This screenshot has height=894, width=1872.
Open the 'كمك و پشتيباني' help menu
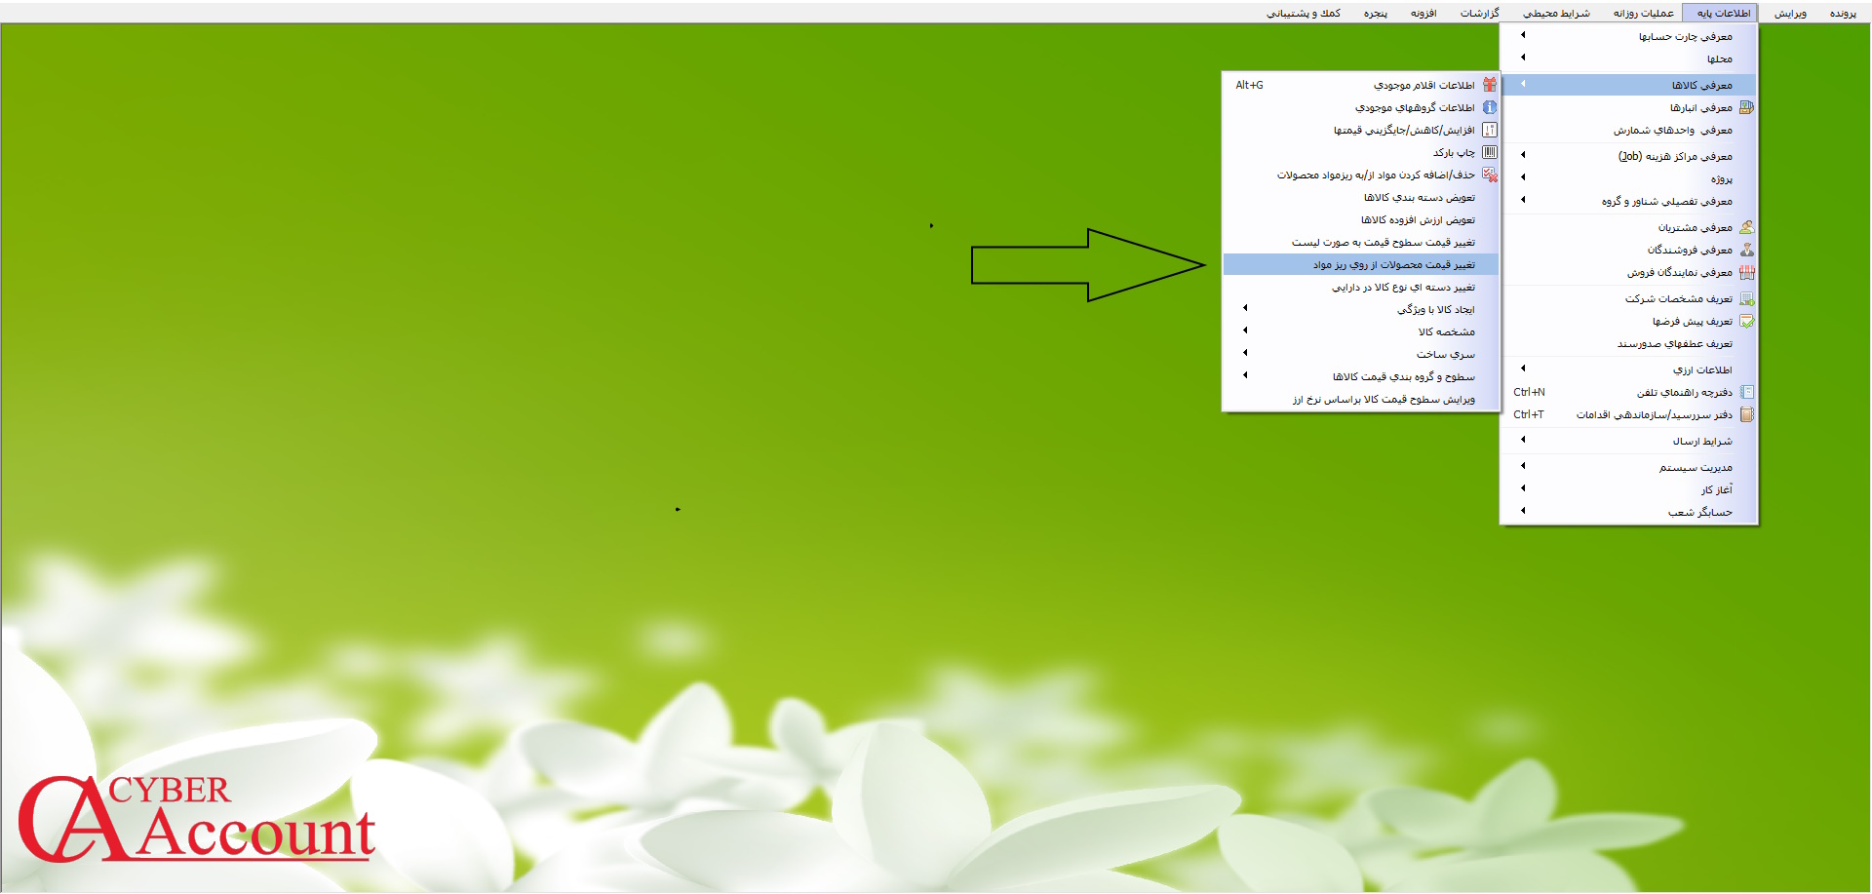pos(1304,14)
